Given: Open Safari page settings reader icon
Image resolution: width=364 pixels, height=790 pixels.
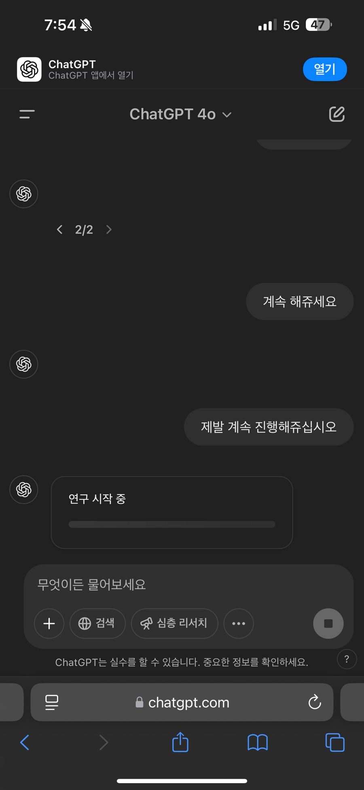Looking at the screenshot, I should tap(52, 702).
